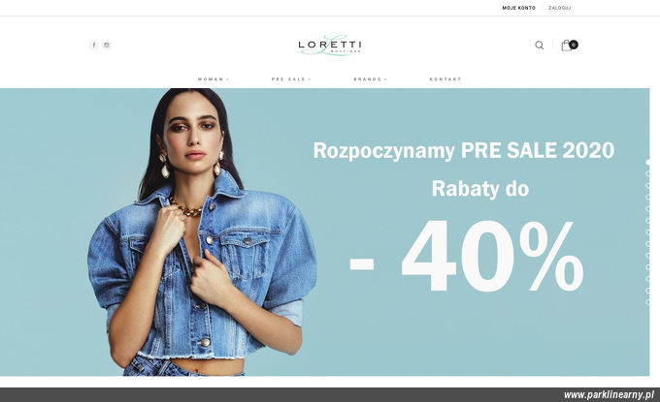
Task: Click the cart item count badge
Action: 574,45
